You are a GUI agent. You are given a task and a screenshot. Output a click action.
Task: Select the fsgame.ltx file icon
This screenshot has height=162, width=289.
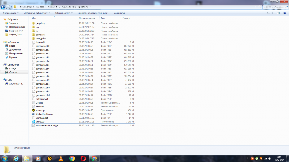pyautogui.click(x=34, y=42)
